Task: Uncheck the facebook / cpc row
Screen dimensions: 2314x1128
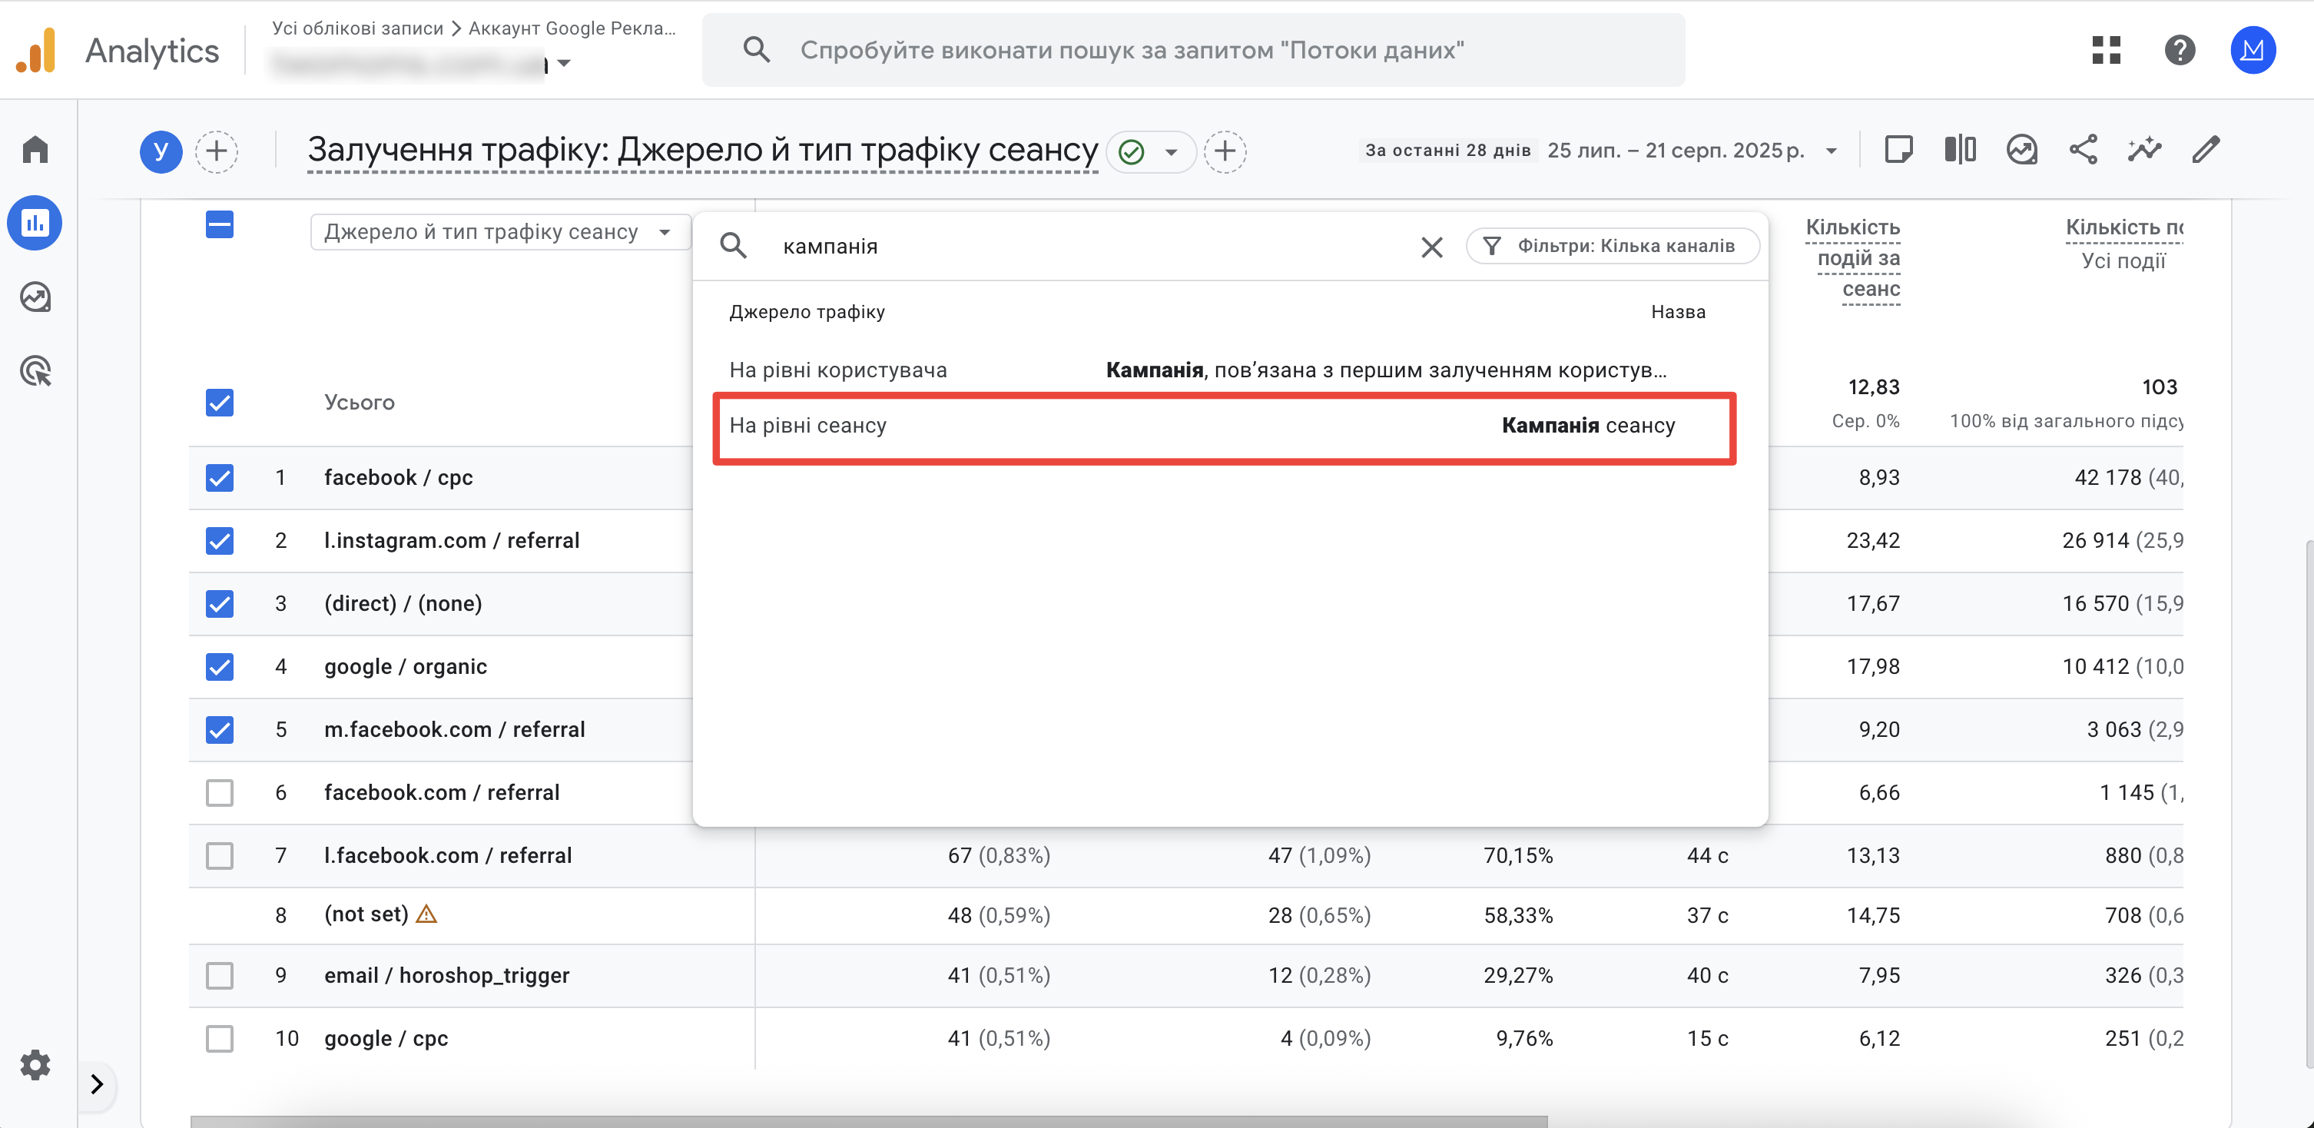Action: pos(219,478)
